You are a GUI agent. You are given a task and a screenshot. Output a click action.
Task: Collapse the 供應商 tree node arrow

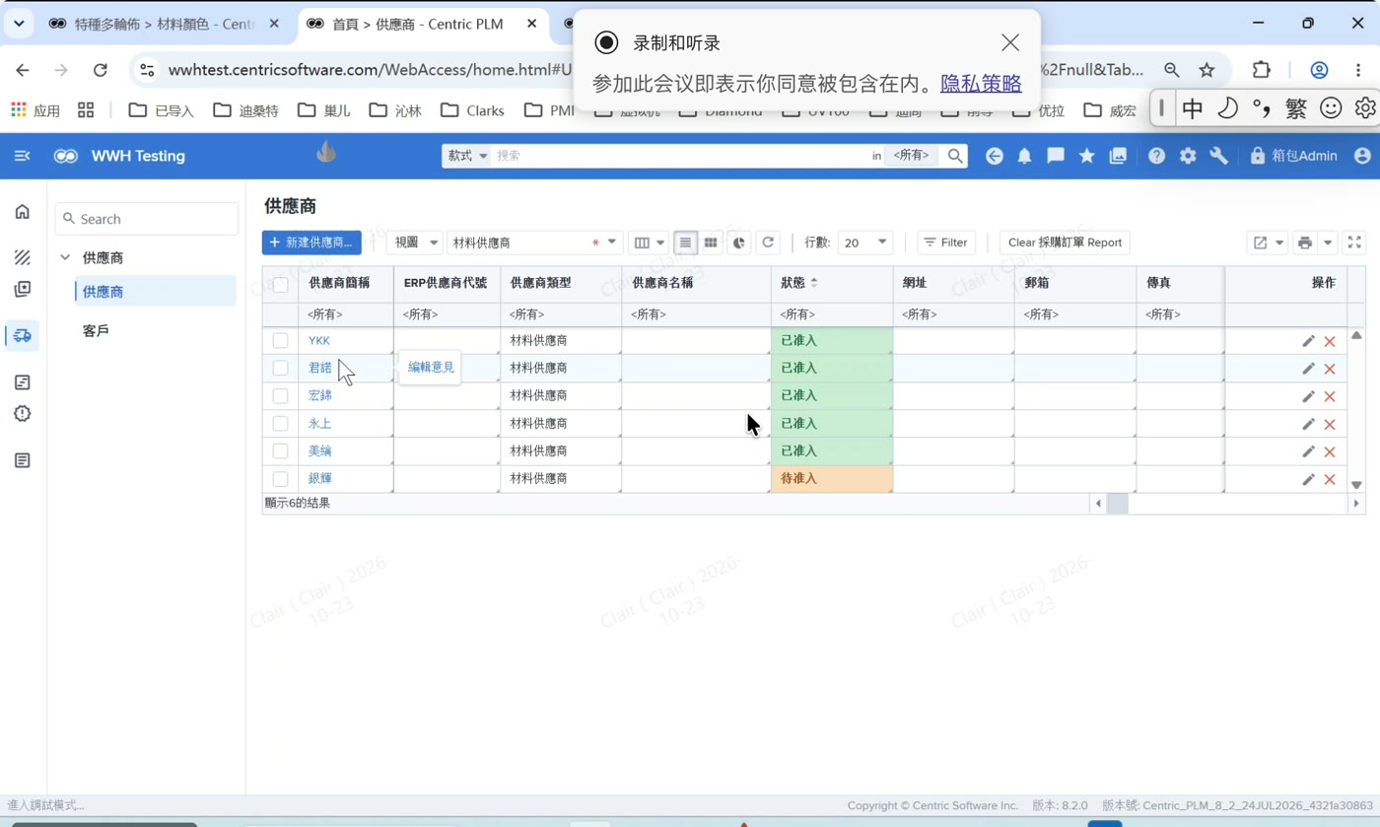65,258
